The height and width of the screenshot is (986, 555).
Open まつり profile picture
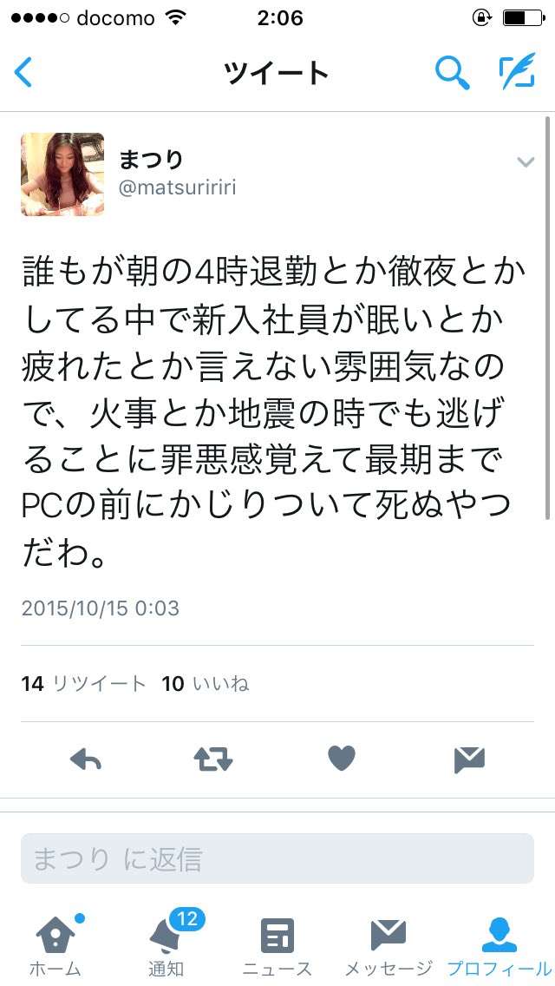tap(62, 174)
